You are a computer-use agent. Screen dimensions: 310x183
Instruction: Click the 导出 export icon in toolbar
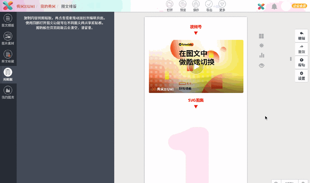coord(209,6)
